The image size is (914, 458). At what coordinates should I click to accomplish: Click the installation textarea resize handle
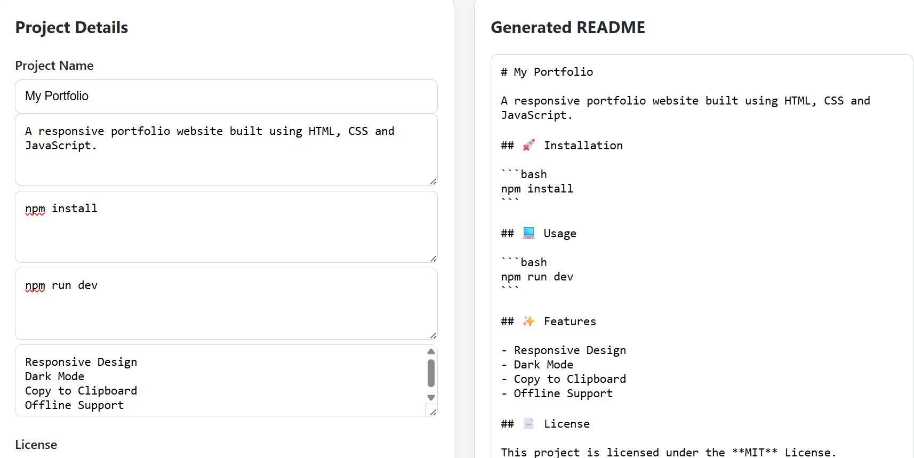(433, 259)
